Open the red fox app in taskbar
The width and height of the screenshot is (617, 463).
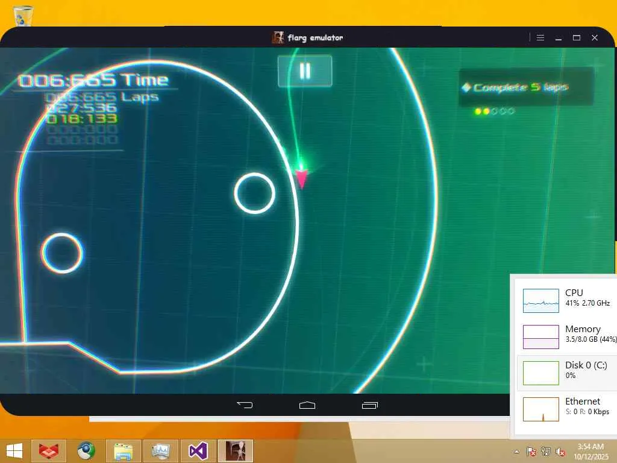[49, 451]
